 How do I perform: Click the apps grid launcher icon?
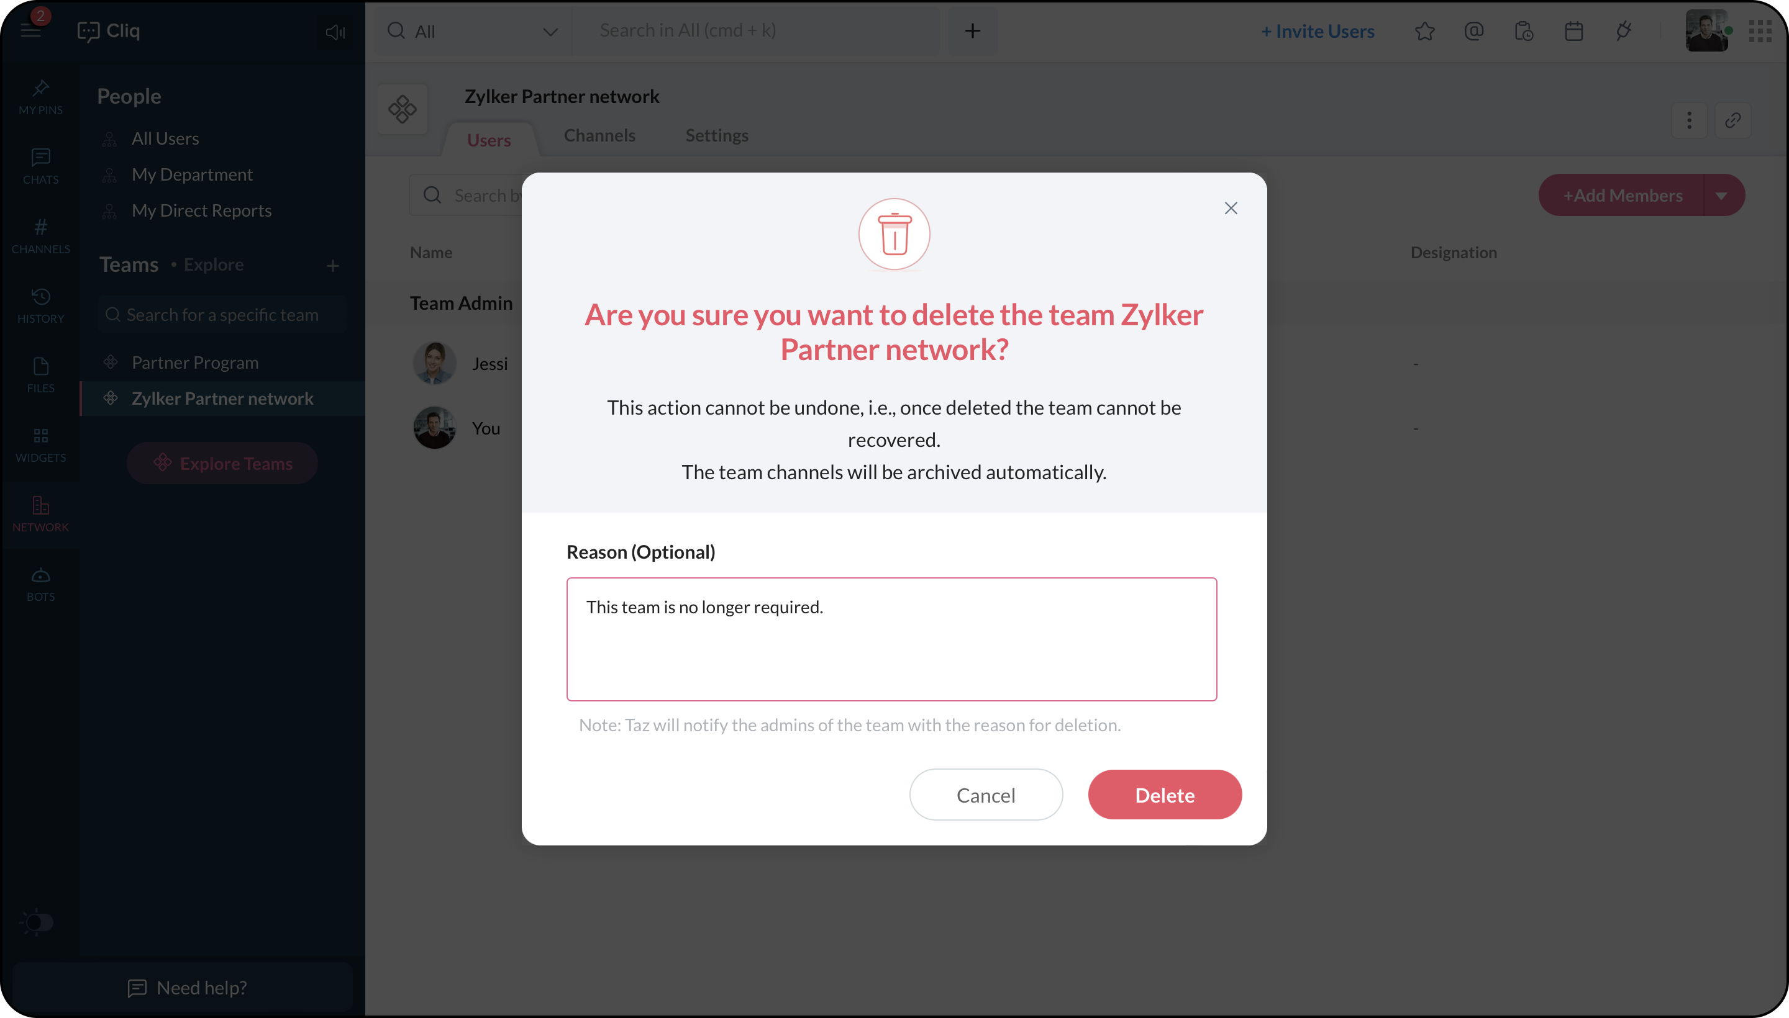pyautogui.click(x=1760, y=32)
